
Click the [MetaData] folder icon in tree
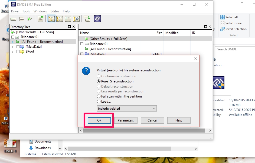click(x=22, y=47)
